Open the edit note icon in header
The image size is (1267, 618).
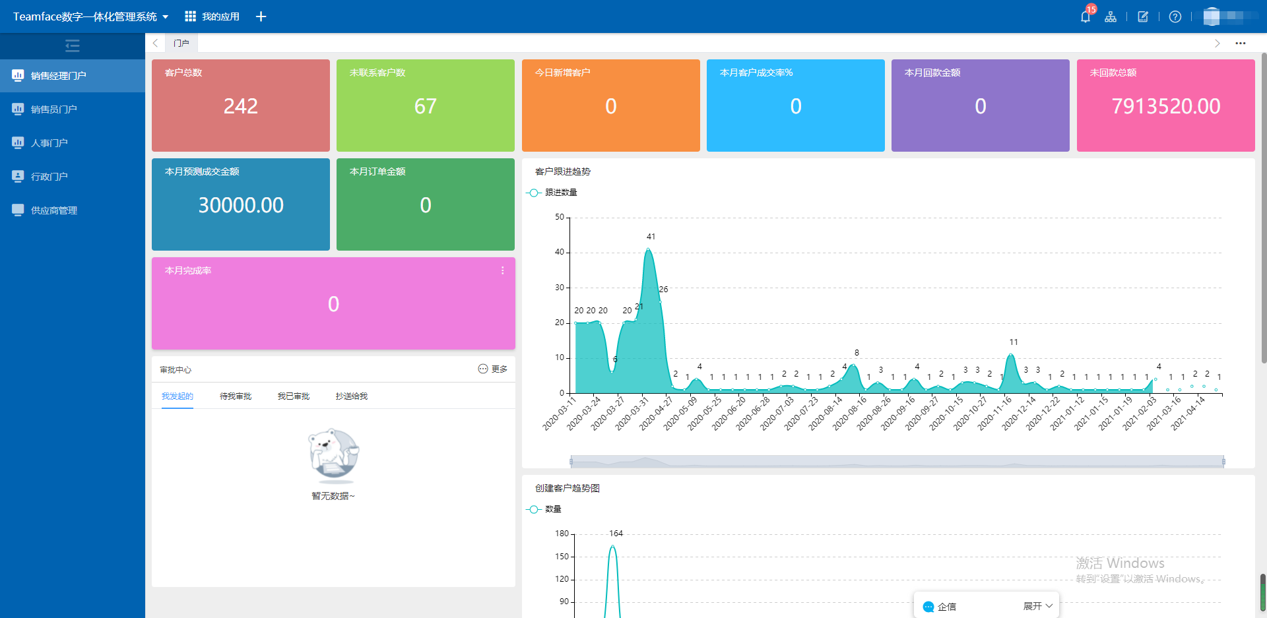pos(1143,16)
